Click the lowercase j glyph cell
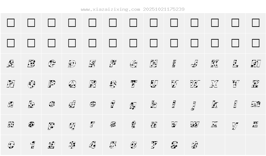 coord(195,104)
